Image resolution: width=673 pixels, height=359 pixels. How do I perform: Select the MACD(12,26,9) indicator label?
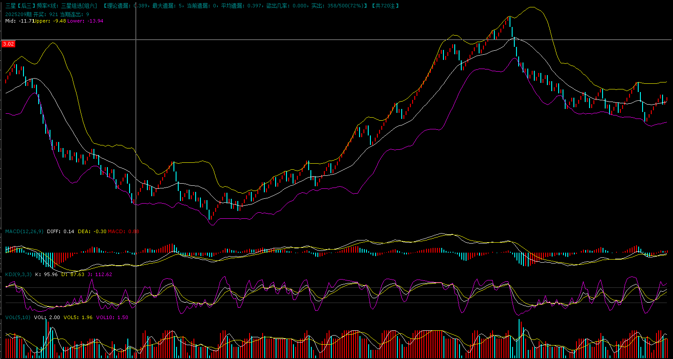[24, 231]
